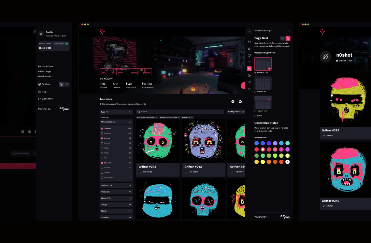Select the Custom grid radio button
The width and height of the screenshot is (371, 243).
pos(255,116)
